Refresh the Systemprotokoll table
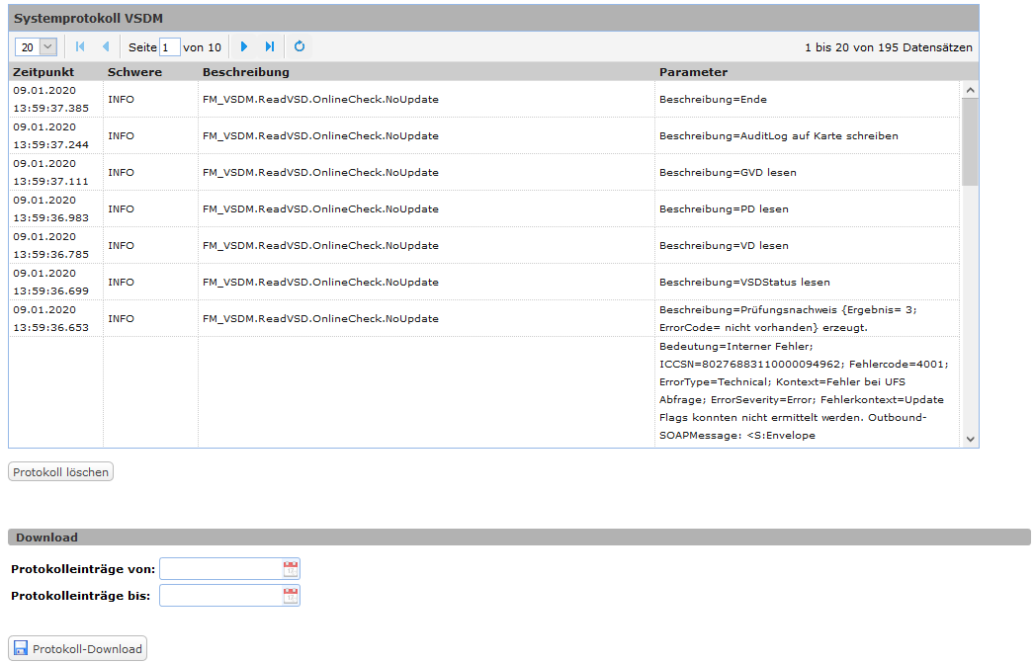The image size is (1035, 663). point(300,46)
